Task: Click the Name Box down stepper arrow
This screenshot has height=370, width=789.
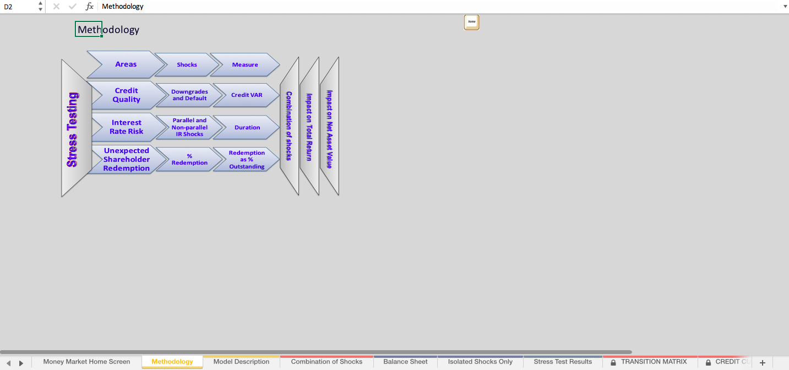Action: point(40,9)
